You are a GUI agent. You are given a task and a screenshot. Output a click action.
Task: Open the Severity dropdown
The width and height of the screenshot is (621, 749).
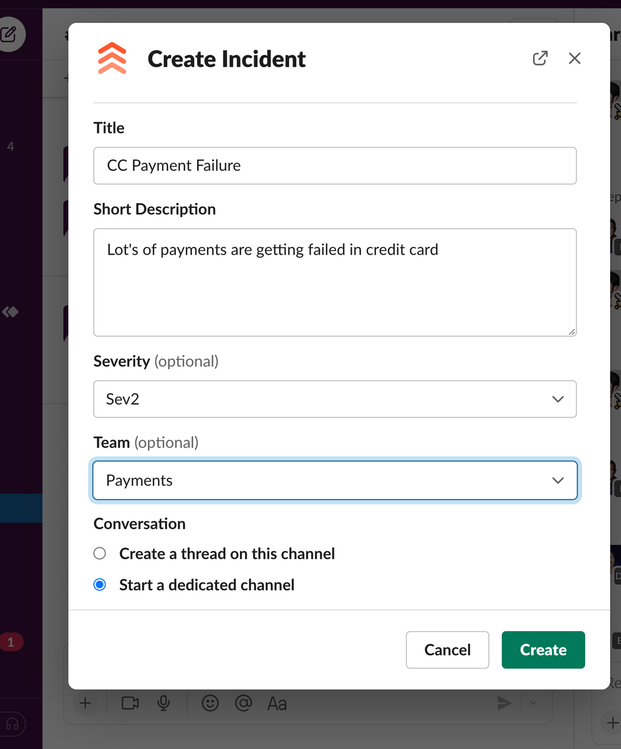(557, 399)
